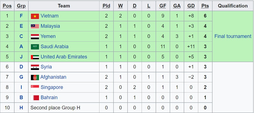
Task: Open the Group A link
Action: click(x=21, y=47)
